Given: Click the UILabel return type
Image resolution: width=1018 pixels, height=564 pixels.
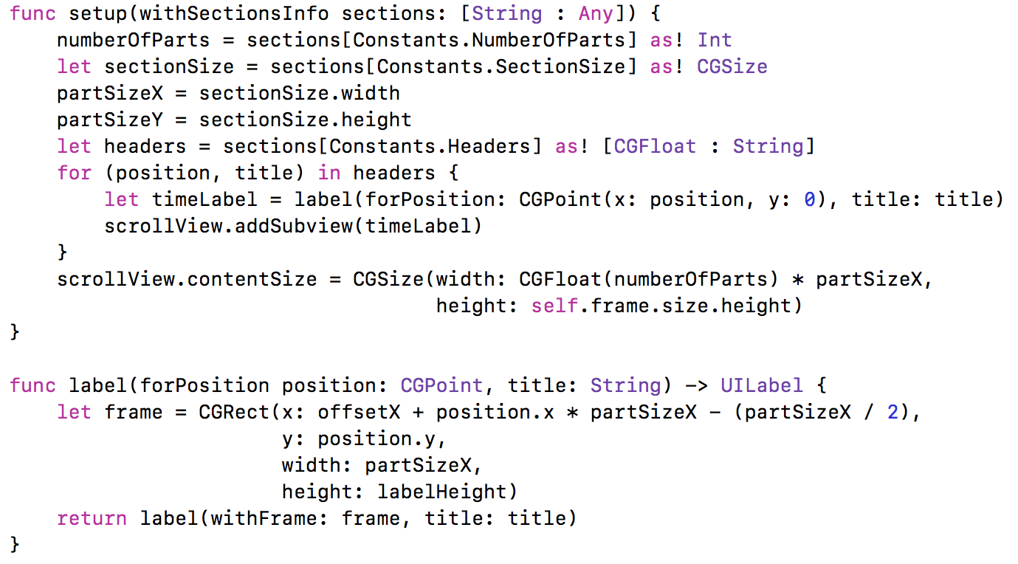Looking at the screenshot, I should point(762,385).
